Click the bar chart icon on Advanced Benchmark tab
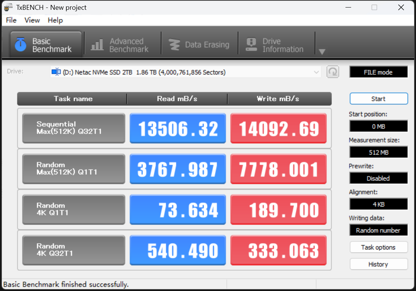The height and width of the screenshot is (291, 416). (97, 44)
